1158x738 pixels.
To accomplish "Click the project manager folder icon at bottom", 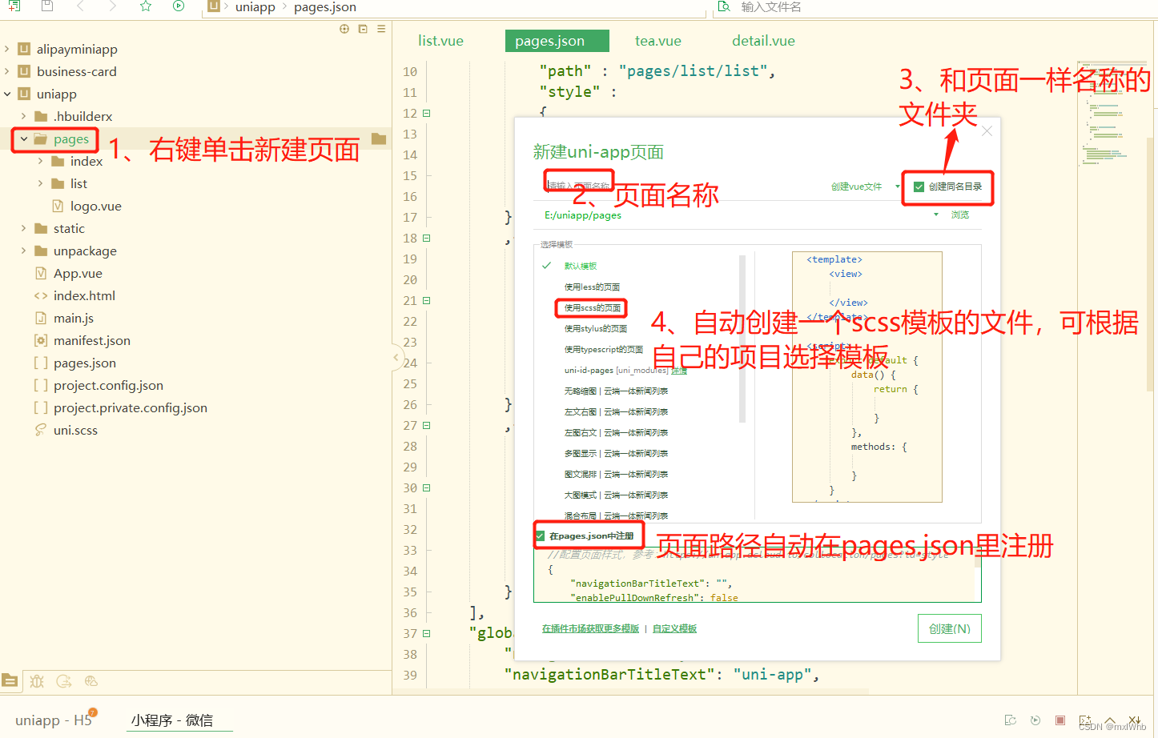I will coord(10,681).
